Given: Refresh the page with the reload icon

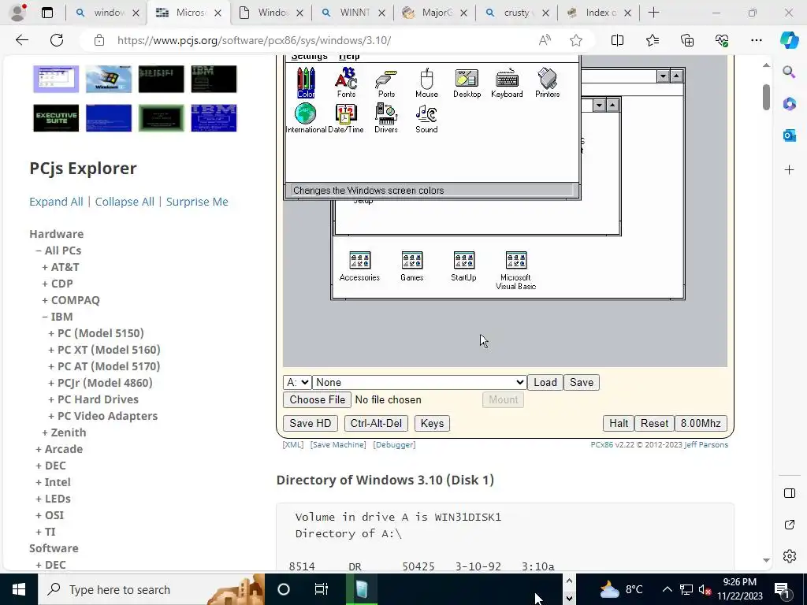Looking at the screenshot, I should (57, 40).
